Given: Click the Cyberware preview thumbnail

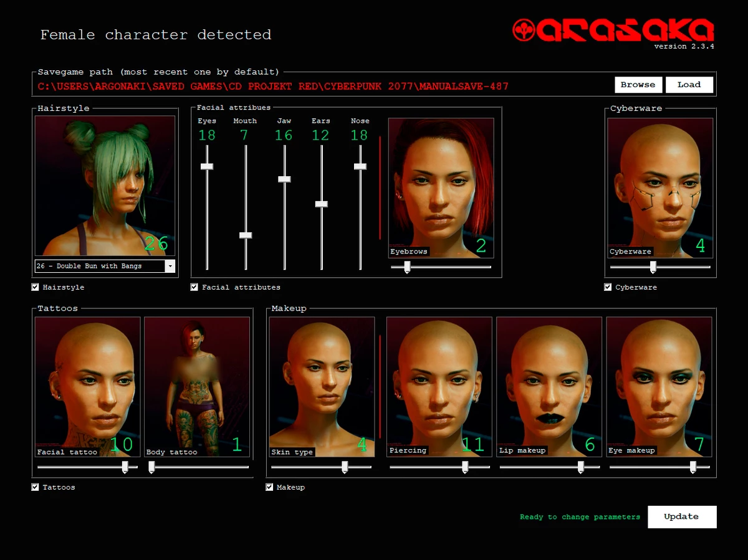Looking at the screenshot, I should click(x=661, y=188).
